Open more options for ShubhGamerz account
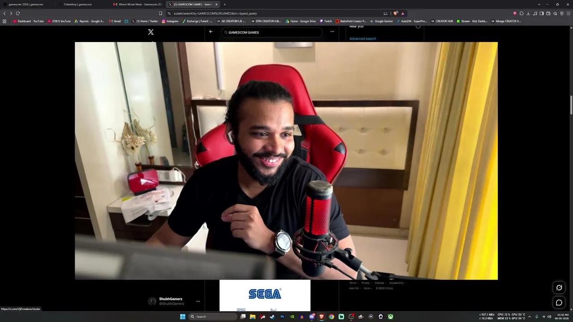The width and height of the screenshot is (573, 322). (198, 301)
